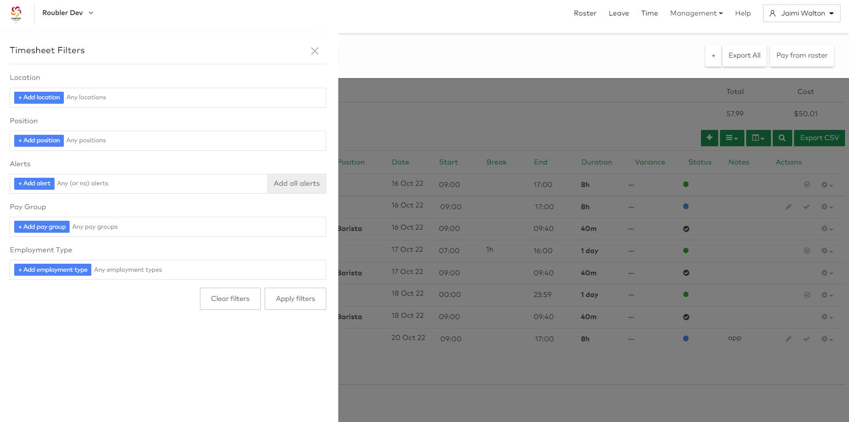This screenshot has height=422, width=849.
Task: Sort by the Date column header
Action: click(x=400, y=162)
